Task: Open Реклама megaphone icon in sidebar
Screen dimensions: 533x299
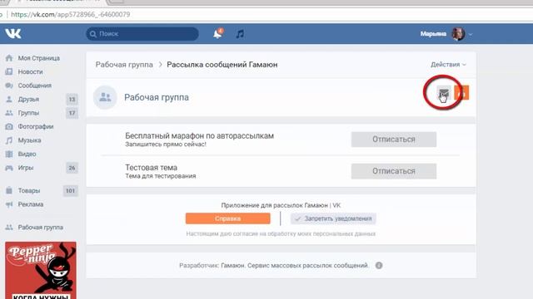Action: [x=9, y=204]
